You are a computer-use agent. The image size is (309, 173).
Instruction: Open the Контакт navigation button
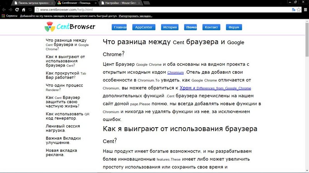(x=211, y=27)
